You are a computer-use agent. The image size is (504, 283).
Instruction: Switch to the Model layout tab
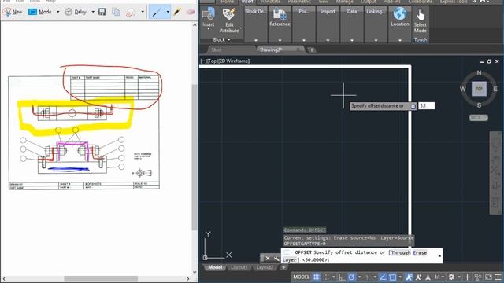[215, 267]
